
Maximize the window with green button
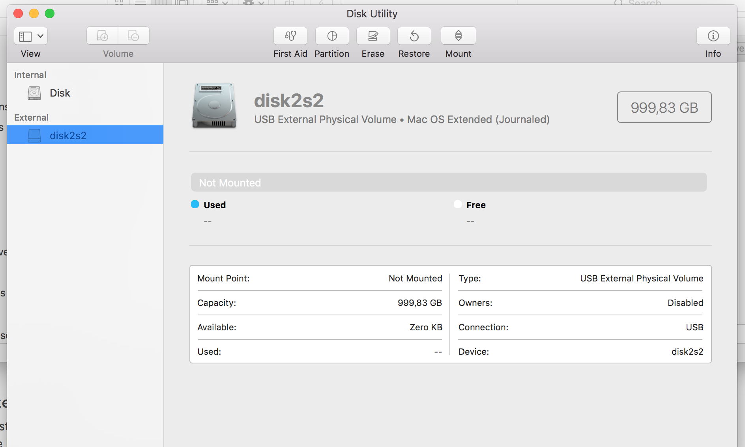click(x=50, y=13)
